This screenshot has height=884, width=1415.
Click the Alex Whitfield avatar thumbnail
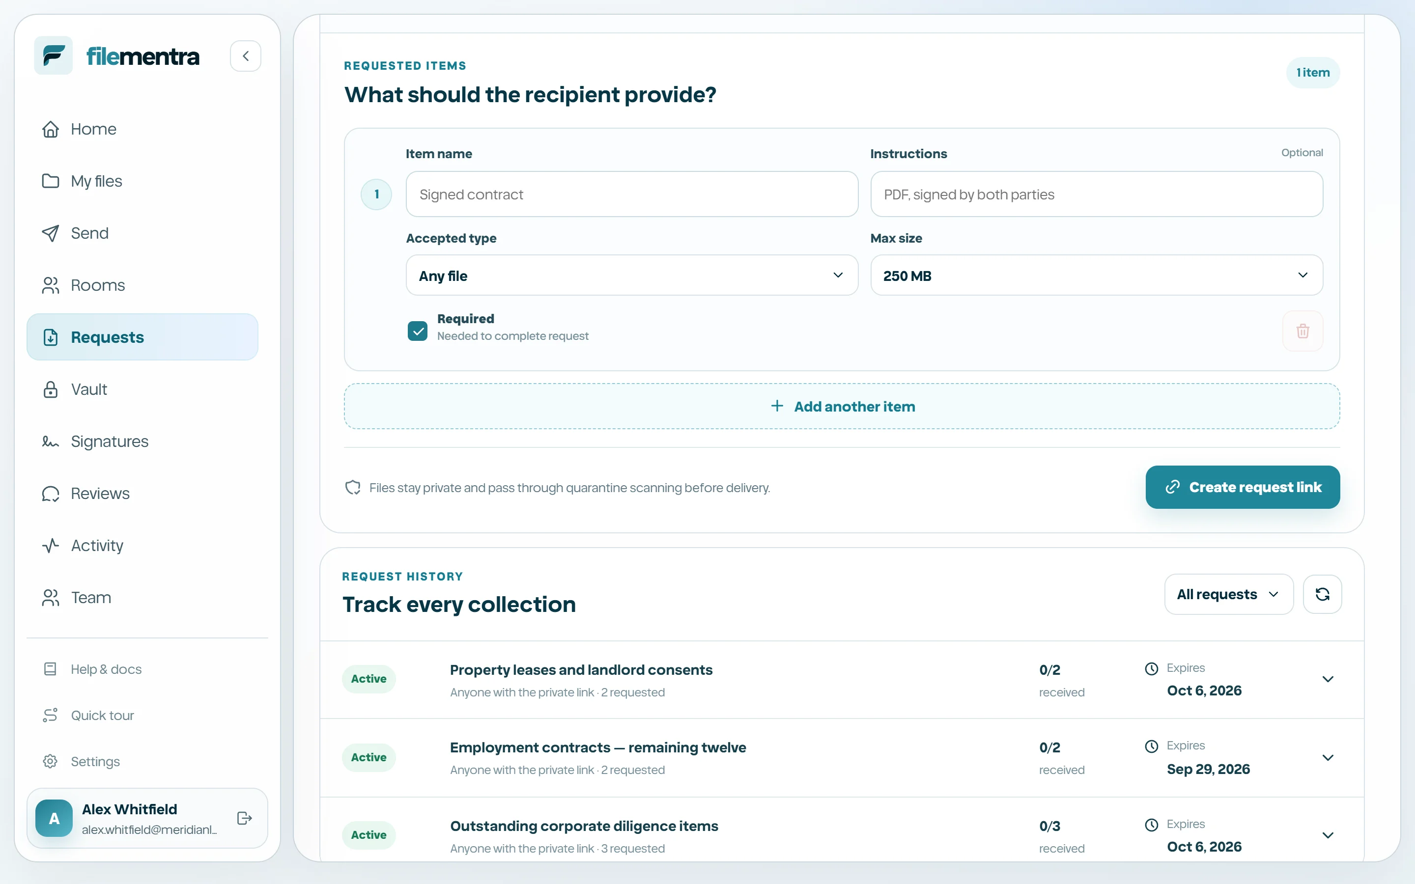[x=54, y=818]
